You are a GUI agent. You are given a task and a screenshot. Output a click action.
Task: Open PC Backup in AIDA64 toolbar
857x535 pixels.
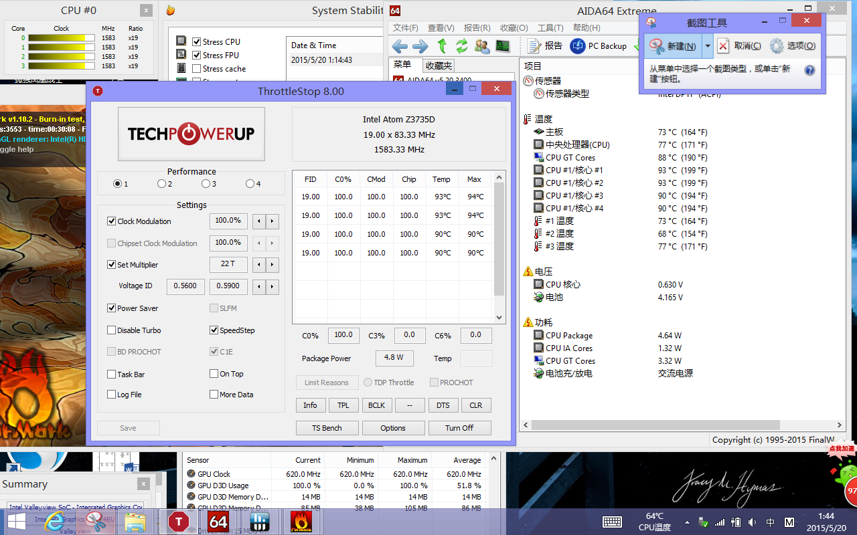598,45
